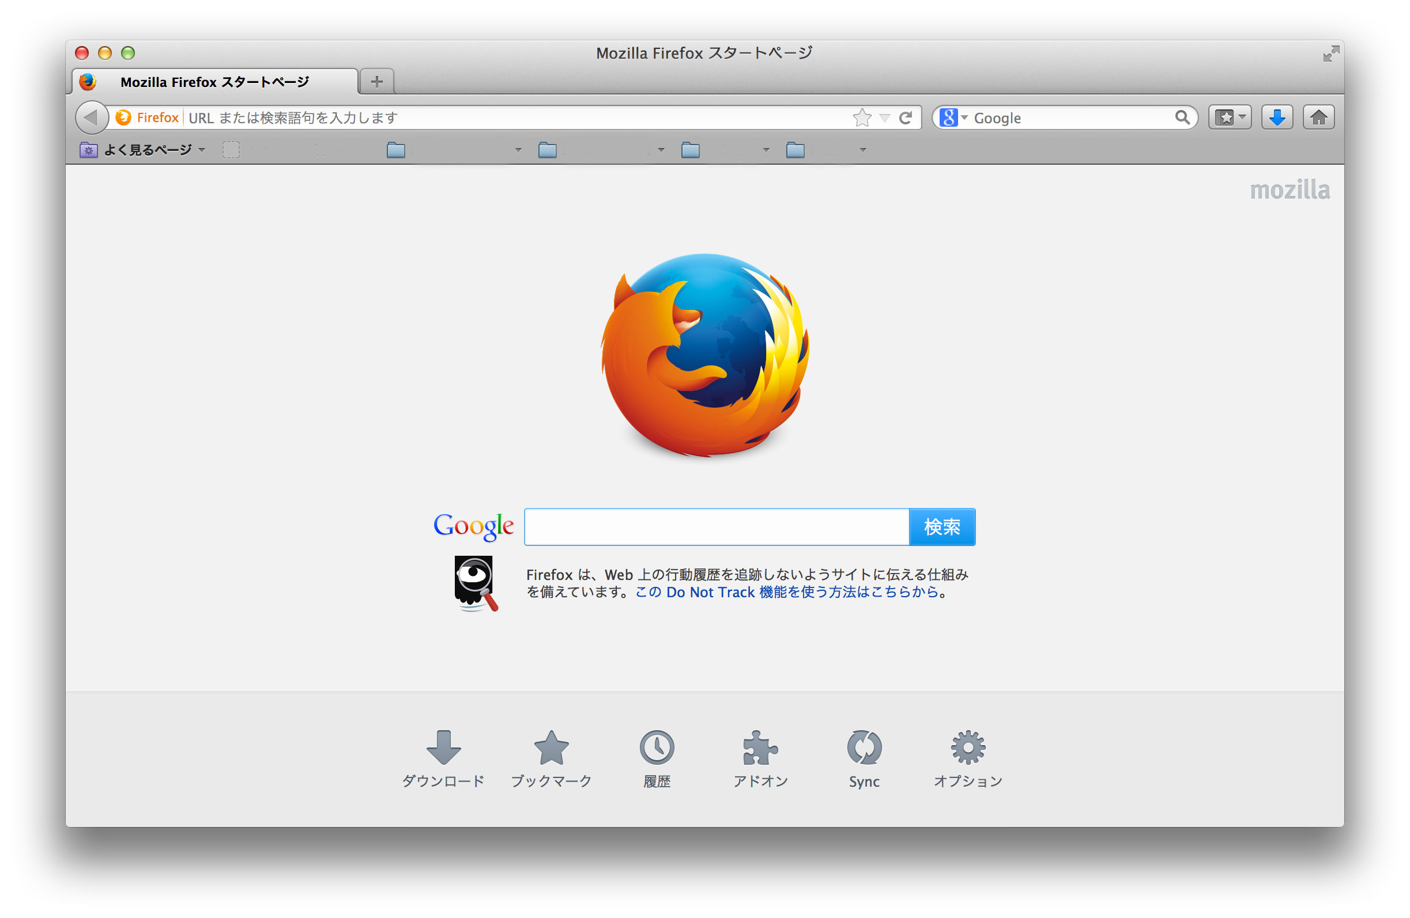Click the blue 検索 search button
This screenshot has height=918, width=1410.
[942, 527]
